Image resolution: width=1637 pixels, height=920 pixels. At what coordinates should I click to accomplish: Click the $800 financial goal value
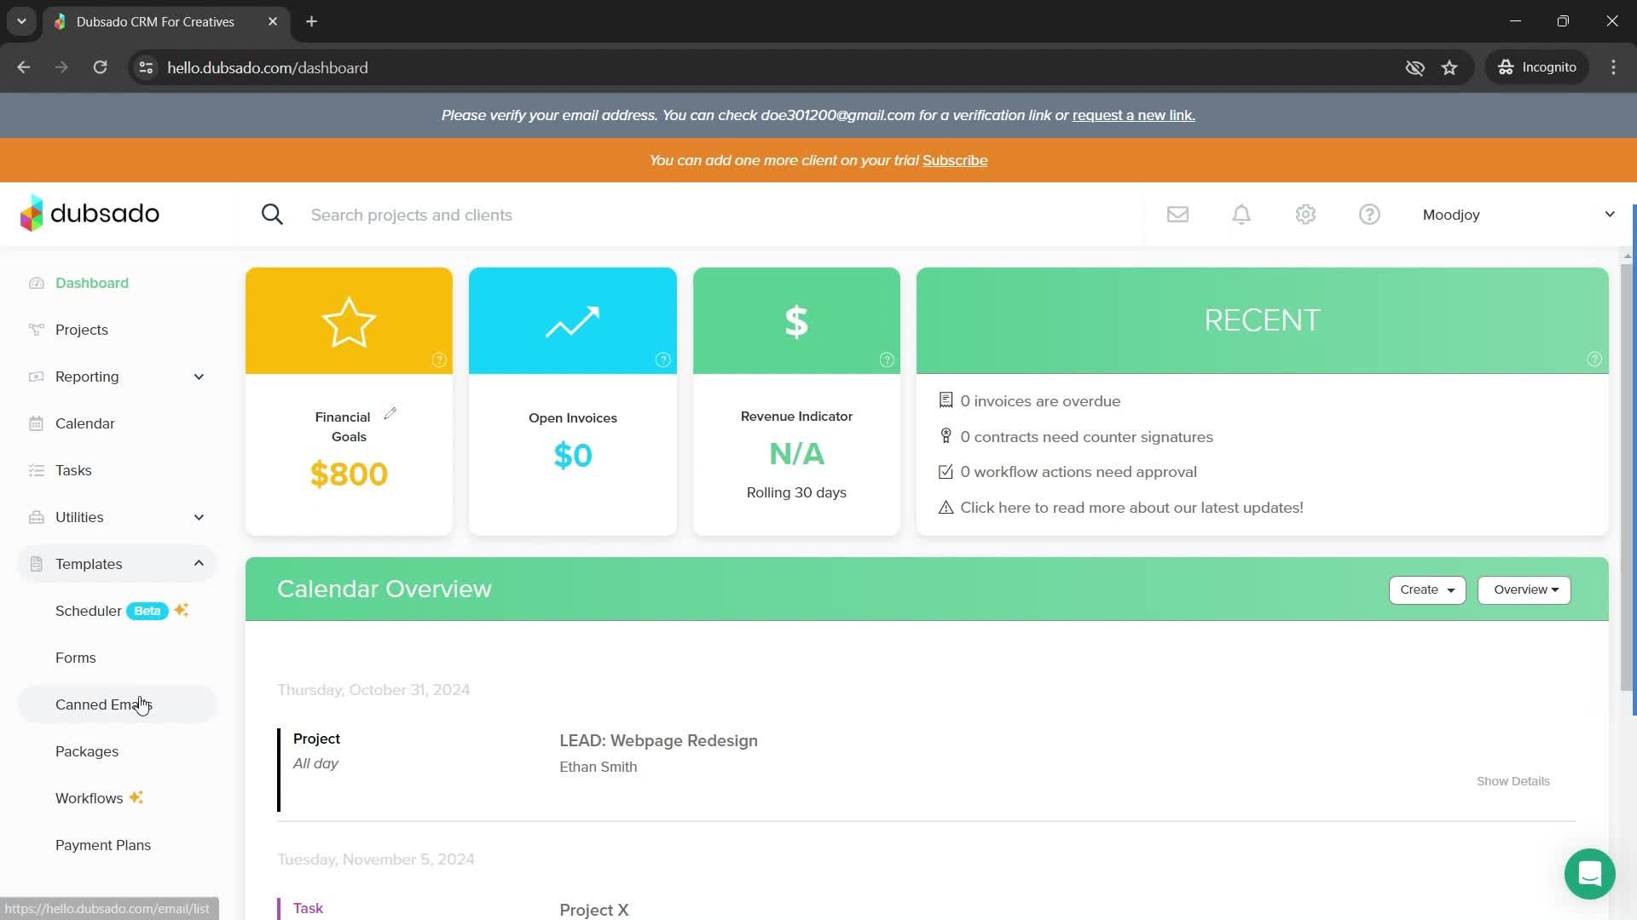349,474
